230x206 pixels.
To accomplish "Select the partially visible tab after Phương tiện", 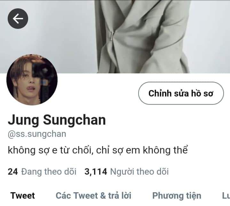I will coord(226,195).
